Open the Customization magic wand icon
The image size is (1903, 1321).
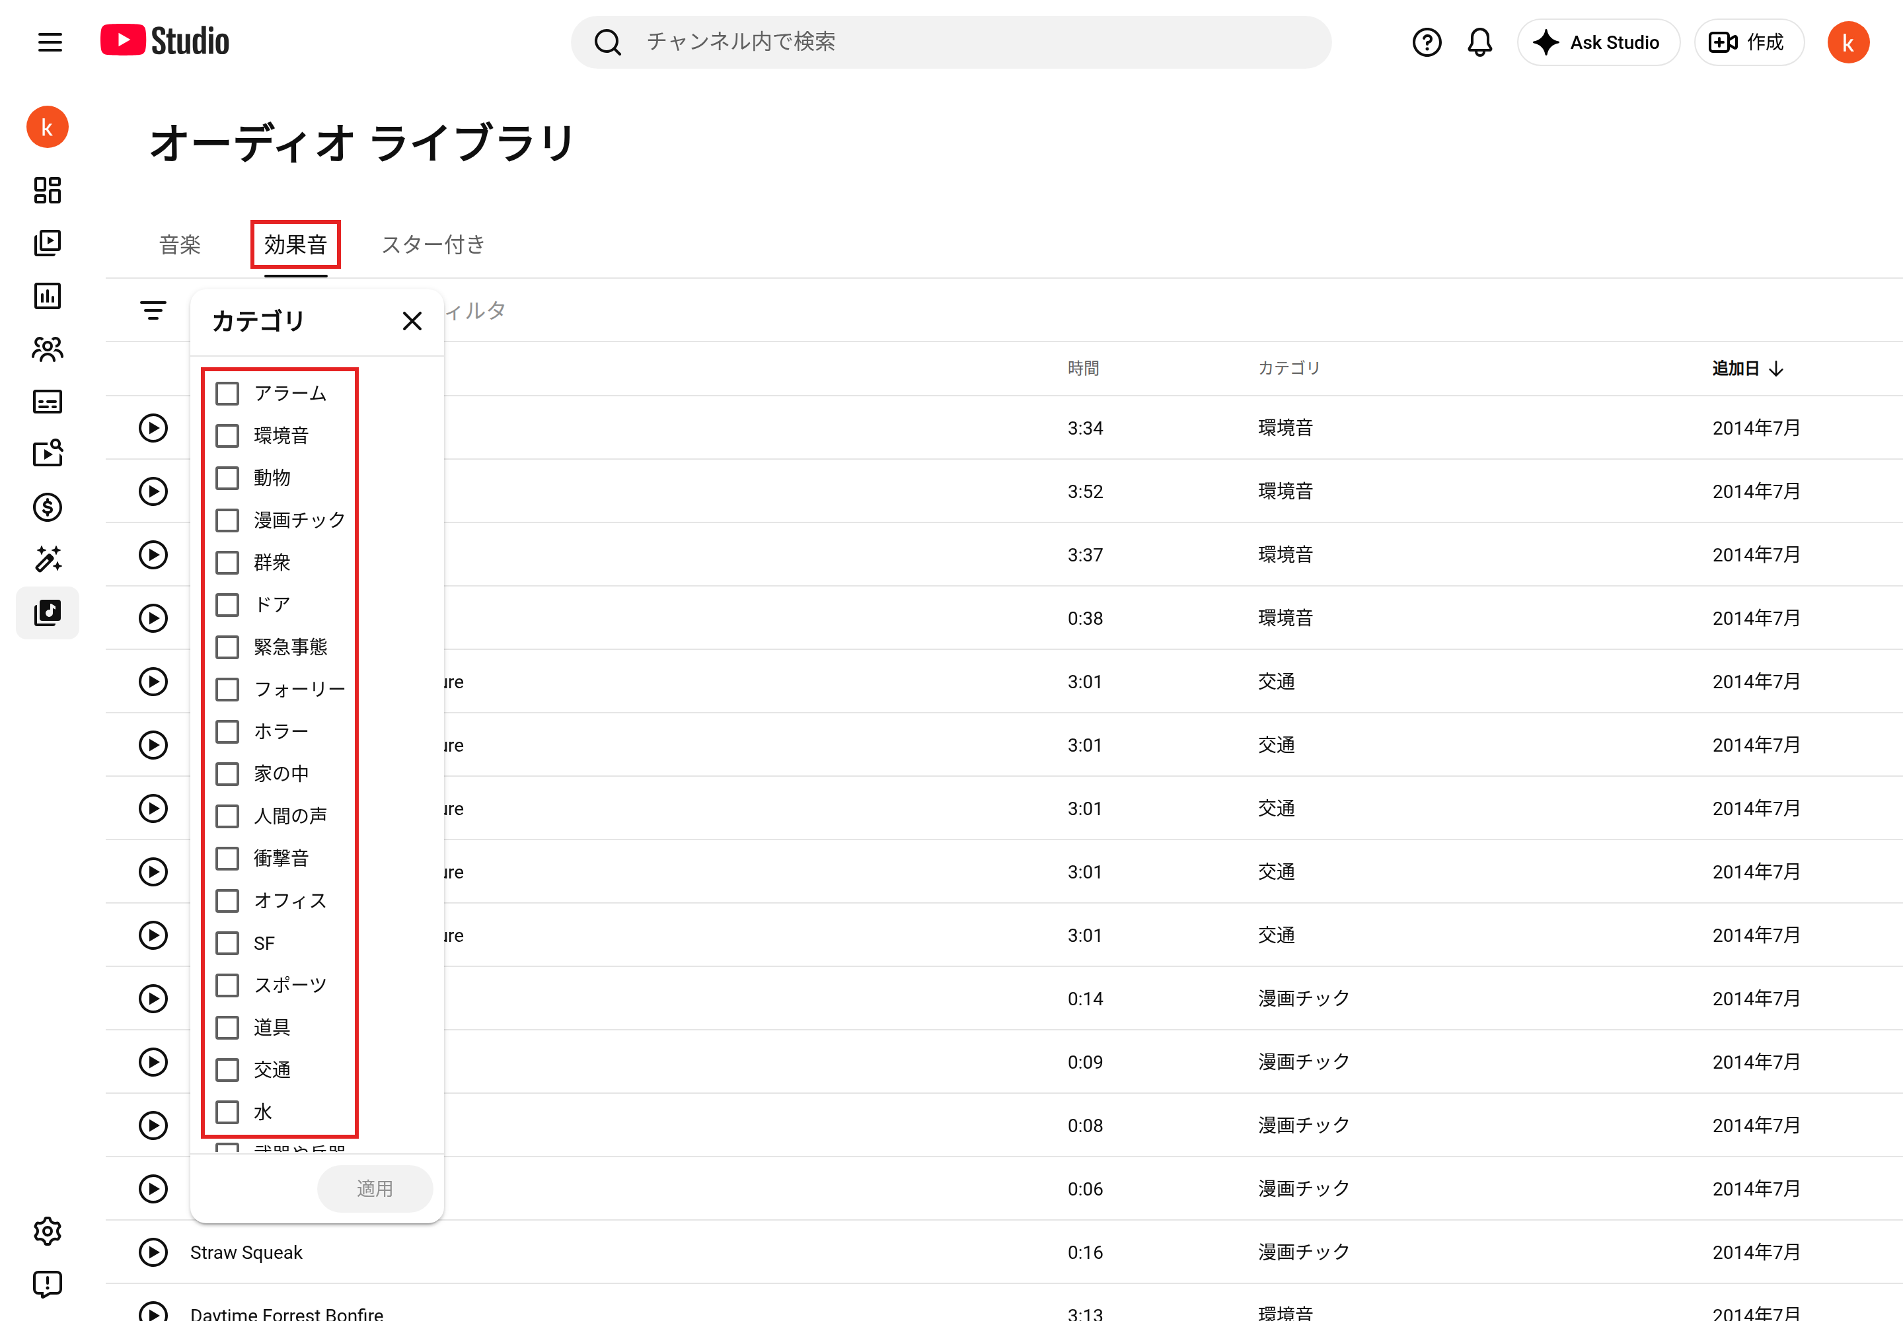47,559
